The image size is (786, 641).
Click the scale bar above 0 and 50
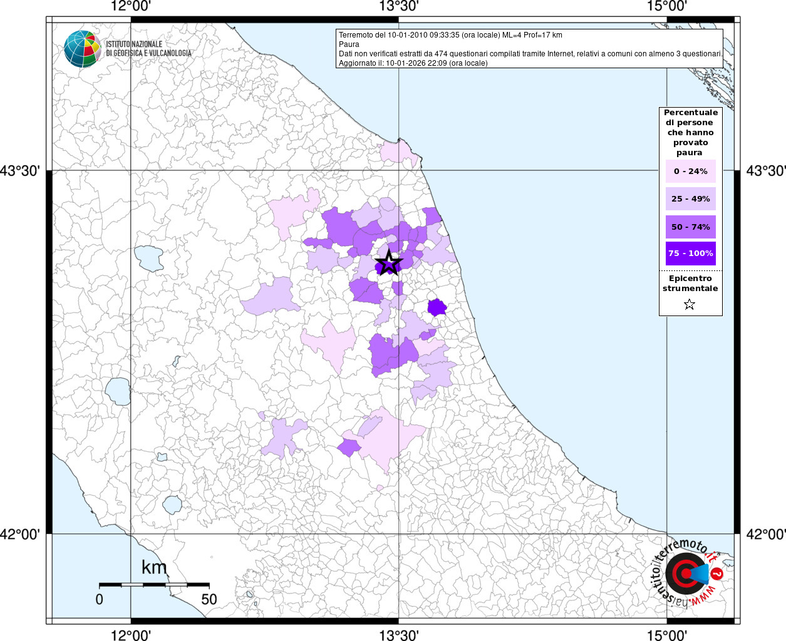point(154,585)
